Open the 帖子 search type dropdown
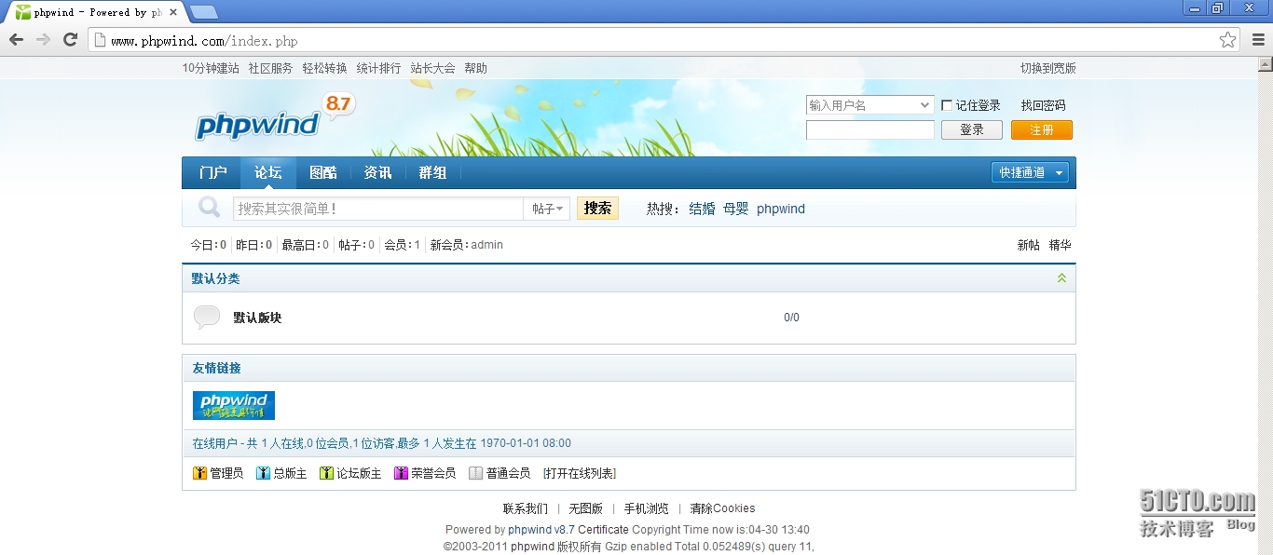Image resolution: width=1273 pixels, height=555 pixels. [547, 209]
